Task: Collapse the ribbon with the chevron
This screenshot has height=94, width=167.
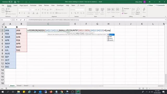Action: (165, 16)
